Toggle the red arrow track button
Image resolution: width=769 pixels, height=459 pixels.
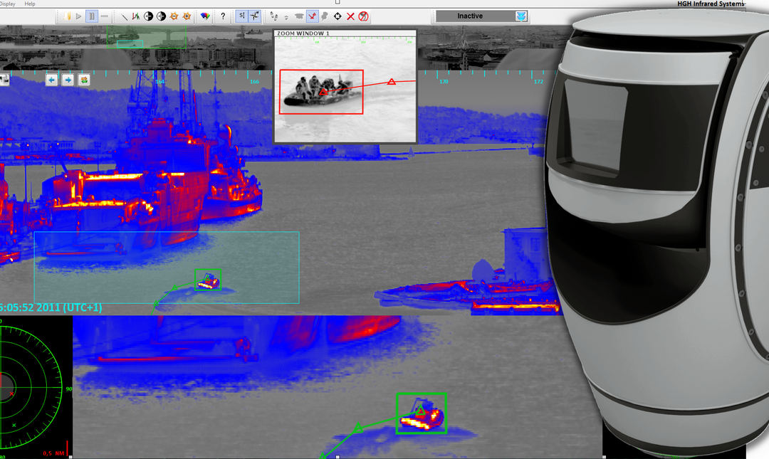(x=312, y=16)
